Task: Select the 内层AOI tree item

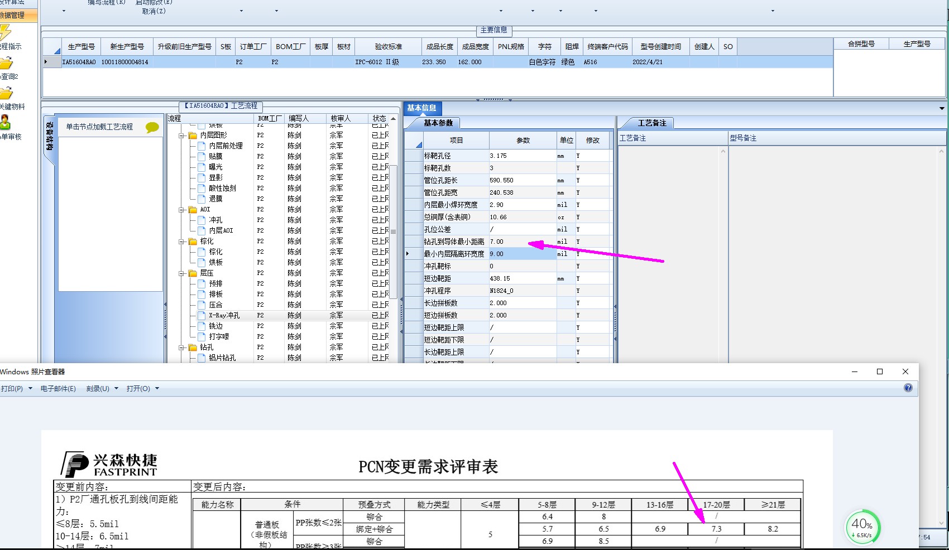Action: (x=221, y=230)
